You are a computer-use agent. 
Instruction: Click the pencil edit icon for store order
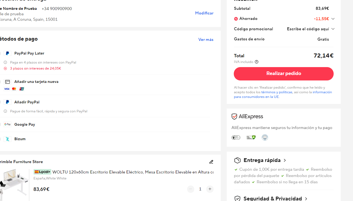211,162
